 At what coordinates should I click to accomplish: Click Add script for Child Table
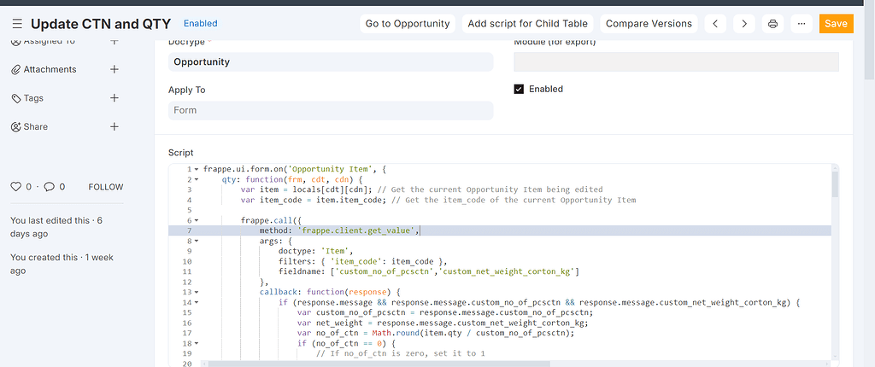click(x=525, y=24)
